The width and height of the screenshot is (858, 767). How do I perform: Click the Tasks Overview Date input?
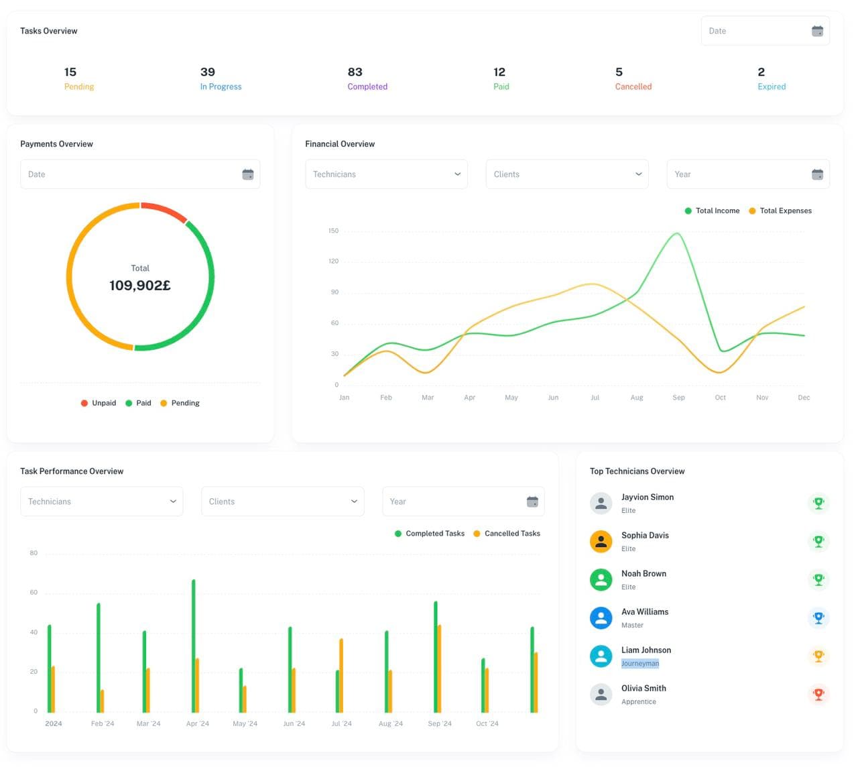click(x=765, y=31)
